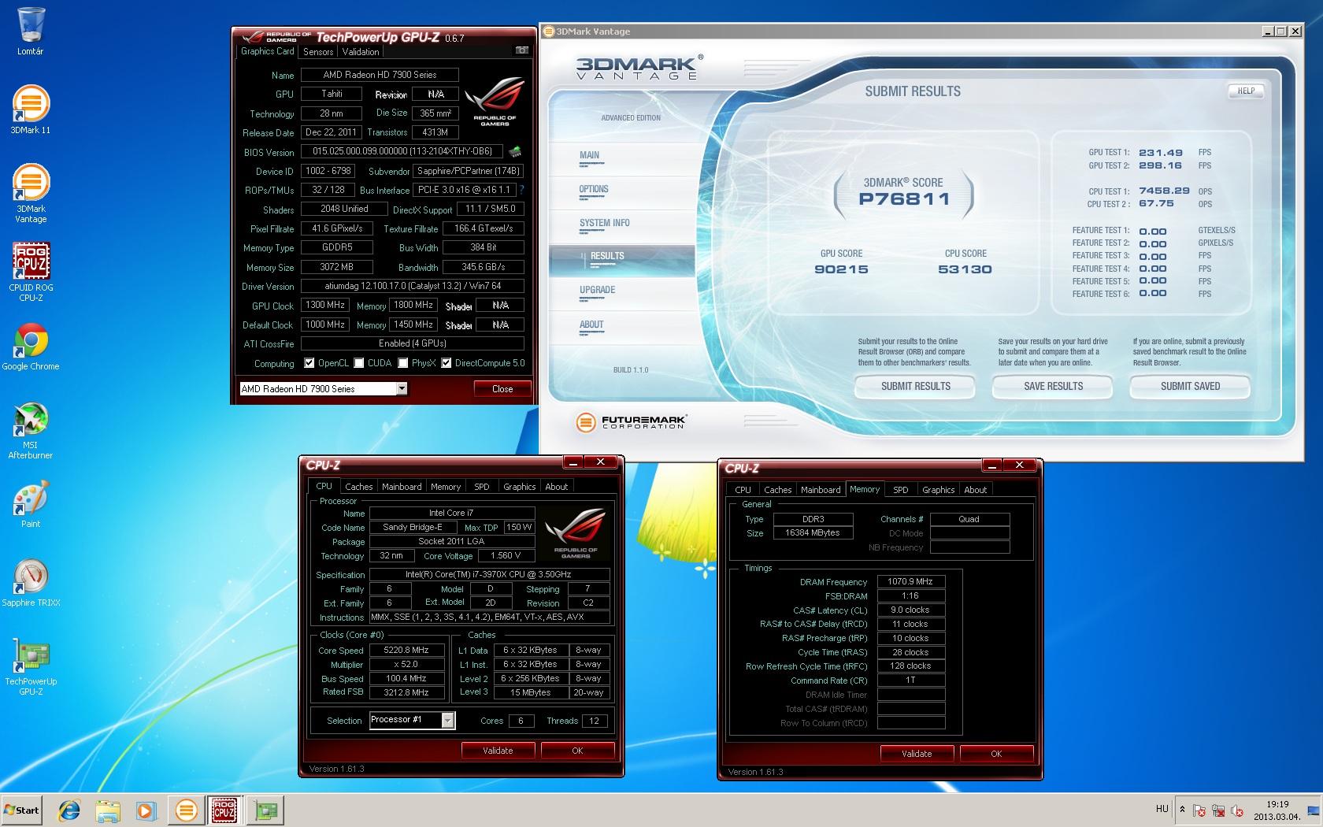
Task: Launch CPUID ROG CPU-Z from desktop
Action: [x=31, y=273]
